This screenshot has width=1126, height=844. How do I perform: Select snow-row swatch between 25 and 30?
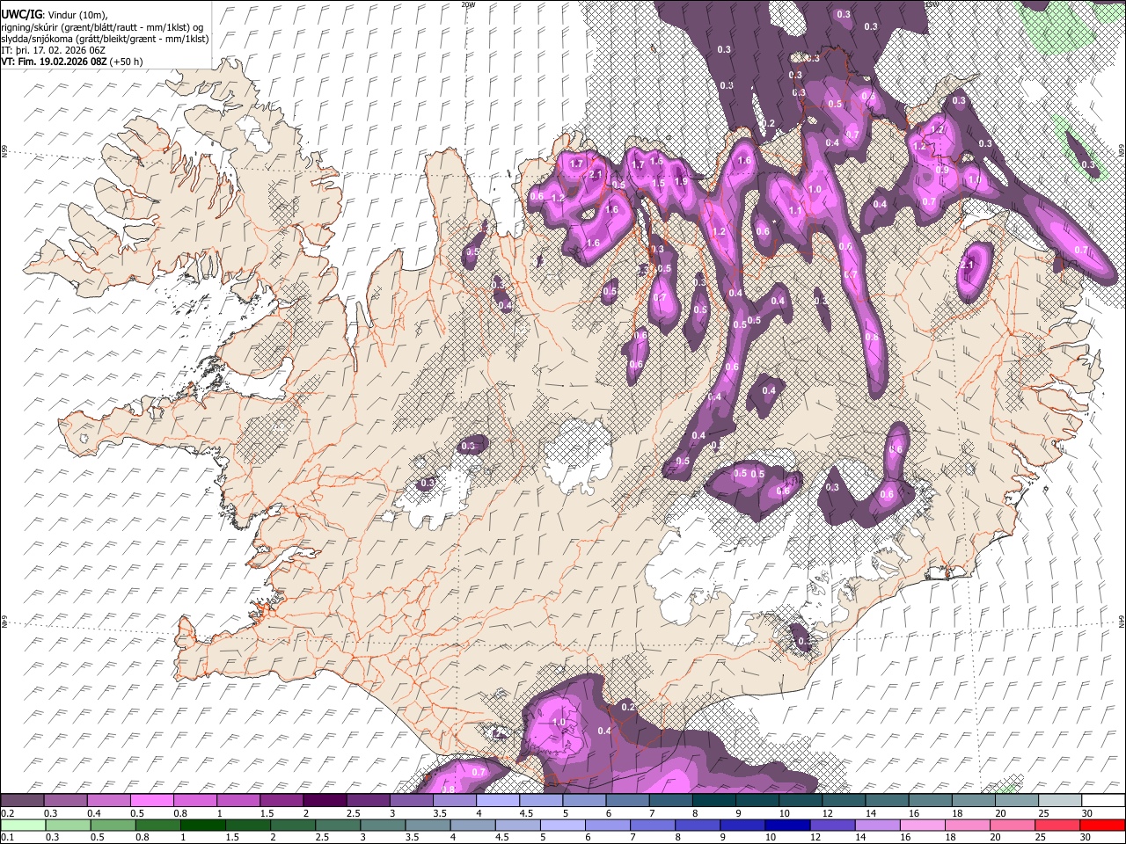1061,800
